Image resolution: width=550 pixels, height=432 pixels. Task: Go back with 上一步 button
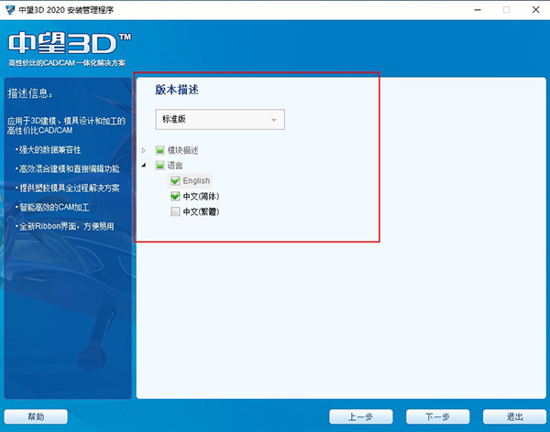[x=361, y=416]
